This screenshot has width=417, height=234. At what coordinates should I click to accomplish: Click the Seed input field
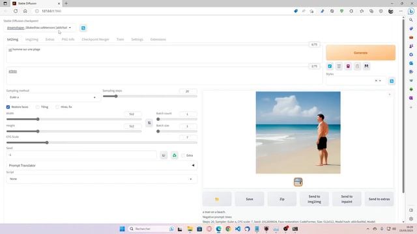[x=81, y=155]
